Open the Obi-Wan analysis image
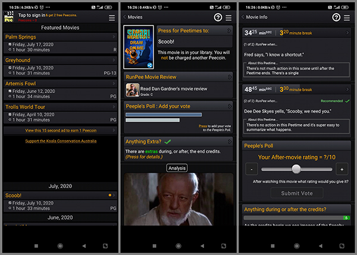 coord(178,199)
